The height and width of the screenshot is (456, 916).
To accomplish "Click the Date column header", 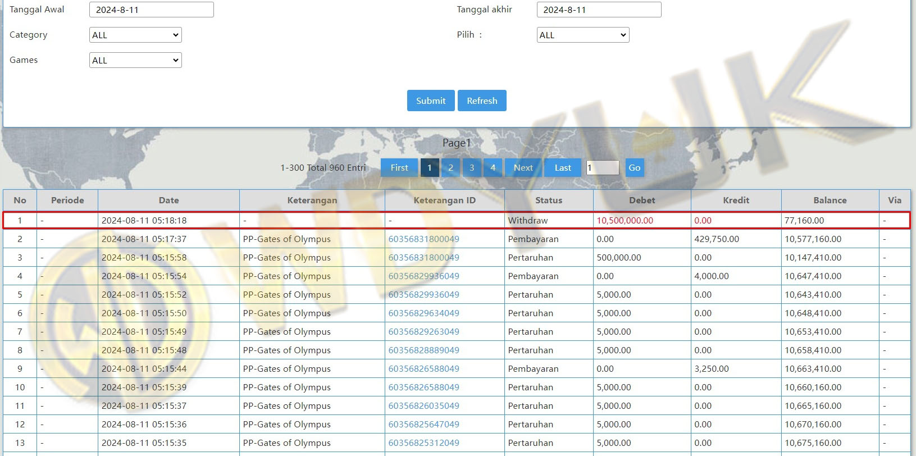I will coord(168,200).
